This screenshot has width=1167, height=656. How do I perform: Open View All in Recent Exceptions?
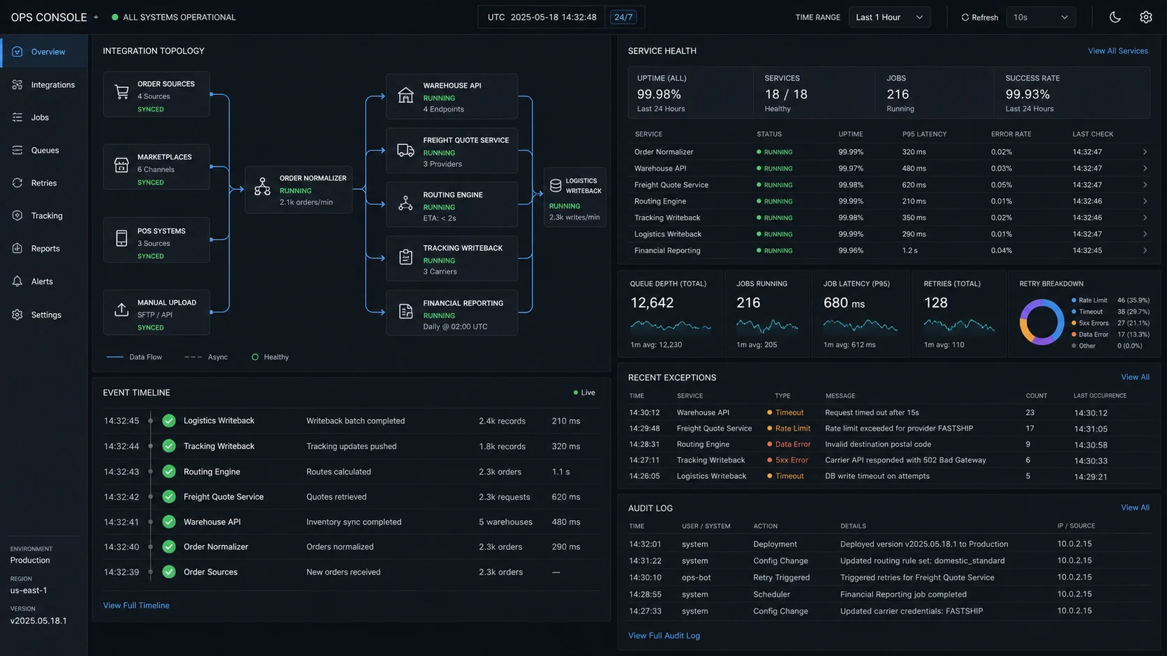click(x=1135, y=377)
